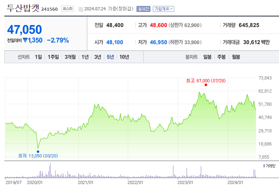Click the 전일 value 48,400
The width and height of the screenshot is (279, 188).
click(x=115, y=25)
